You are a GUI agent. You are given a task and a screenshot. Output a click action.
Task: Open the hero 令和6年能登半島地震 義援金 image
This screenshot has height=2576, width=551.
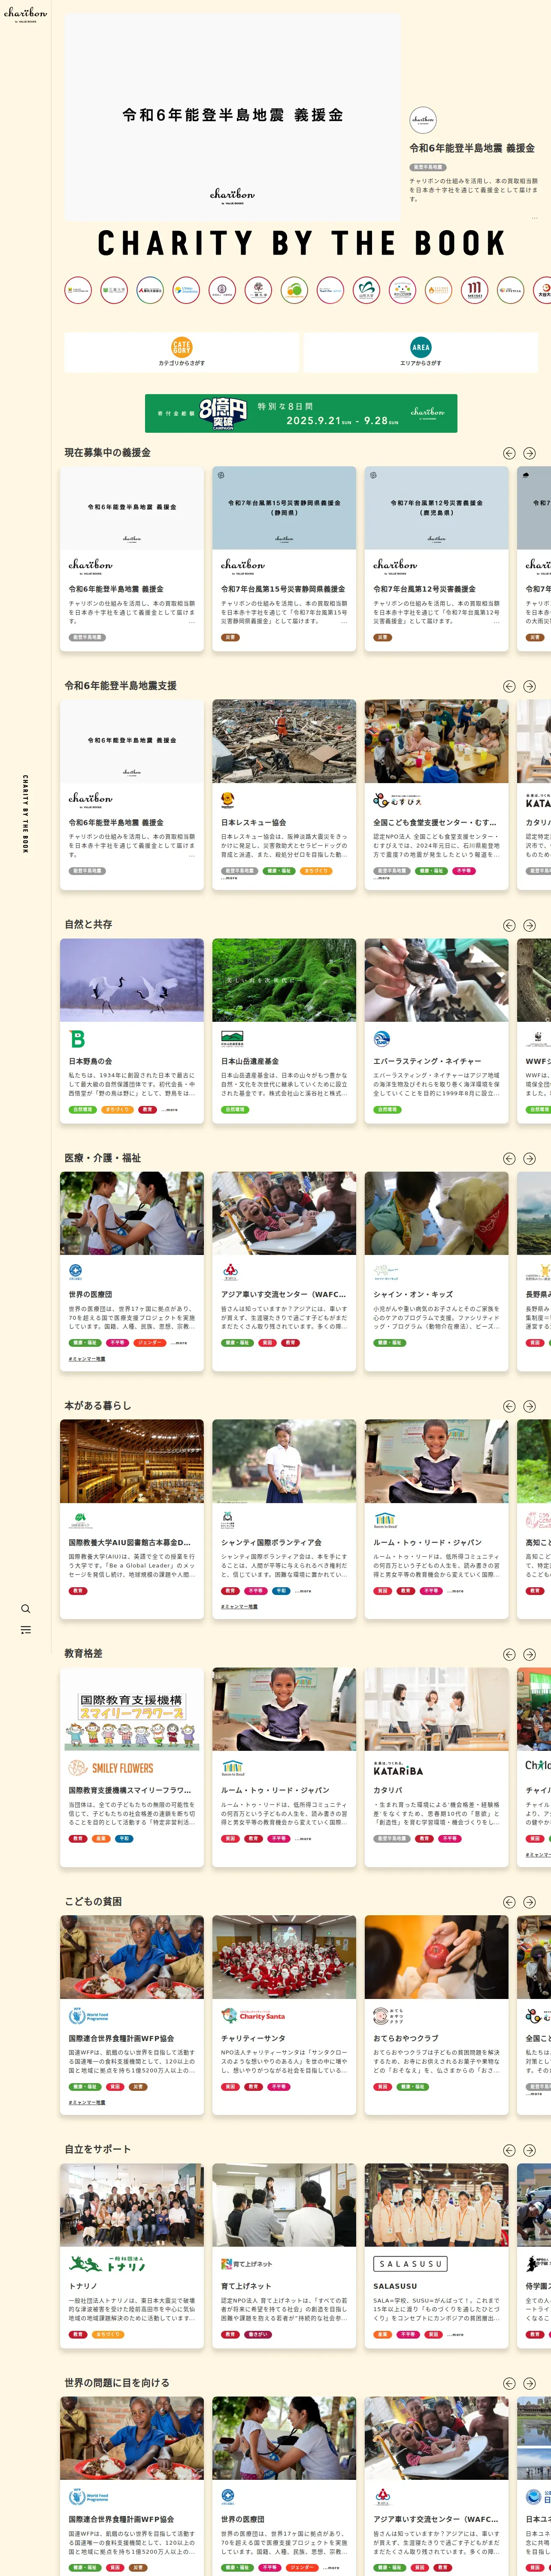pos(232,117)
